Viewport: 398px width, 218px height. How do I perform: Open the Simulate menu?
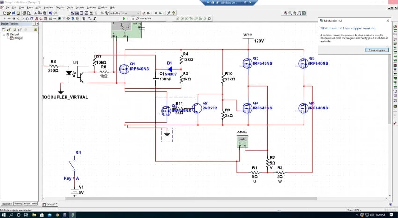[48, 7]
